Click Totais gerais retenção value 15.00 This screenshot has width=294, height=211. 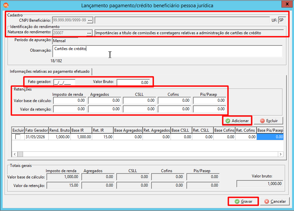tap(63, 185)
